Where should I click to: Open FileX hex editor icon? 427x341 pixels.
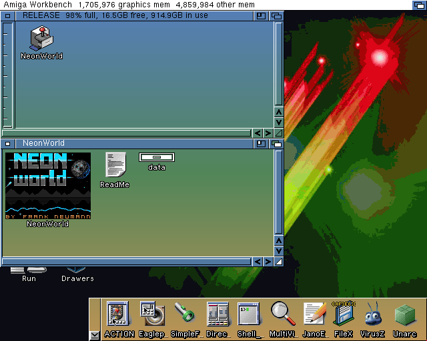click(344, 313)
